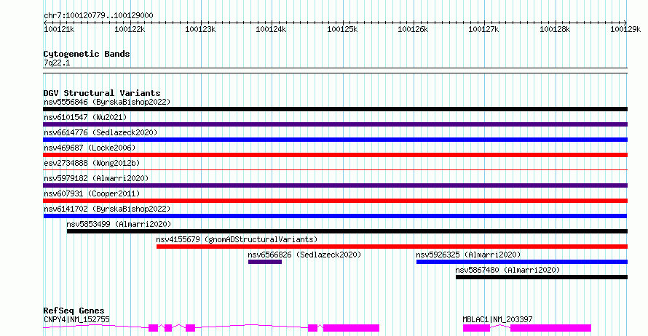Select nsv5926325 (Almarri2020) label
Image resolution: width=648 pixels, height=336 pixels.
pyautogui.click(x=468, y=255)
